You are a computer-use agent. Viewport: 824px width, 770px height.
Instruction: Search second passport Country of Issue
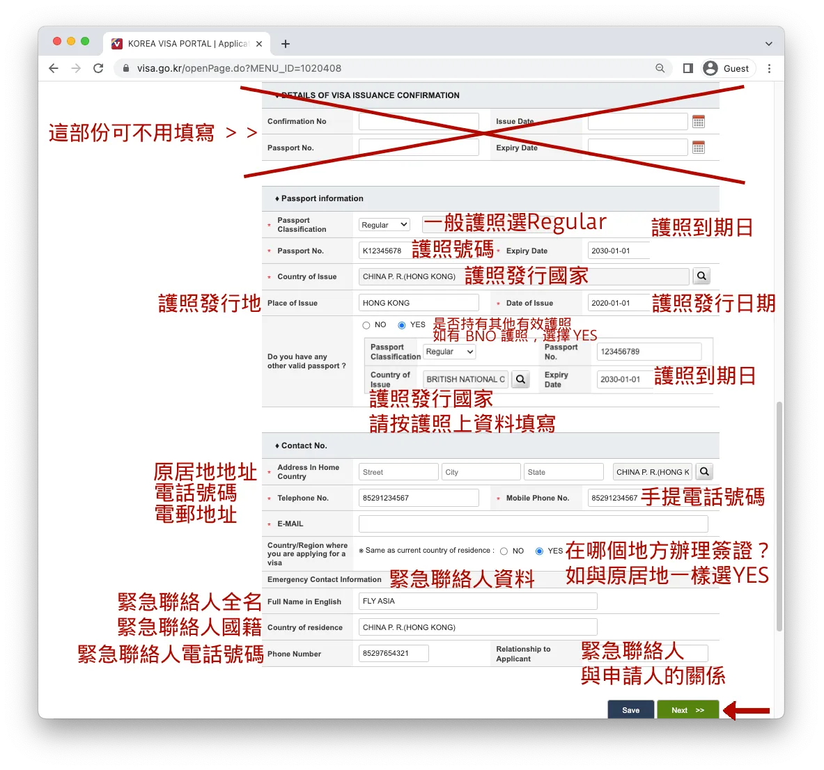point(521,379)
